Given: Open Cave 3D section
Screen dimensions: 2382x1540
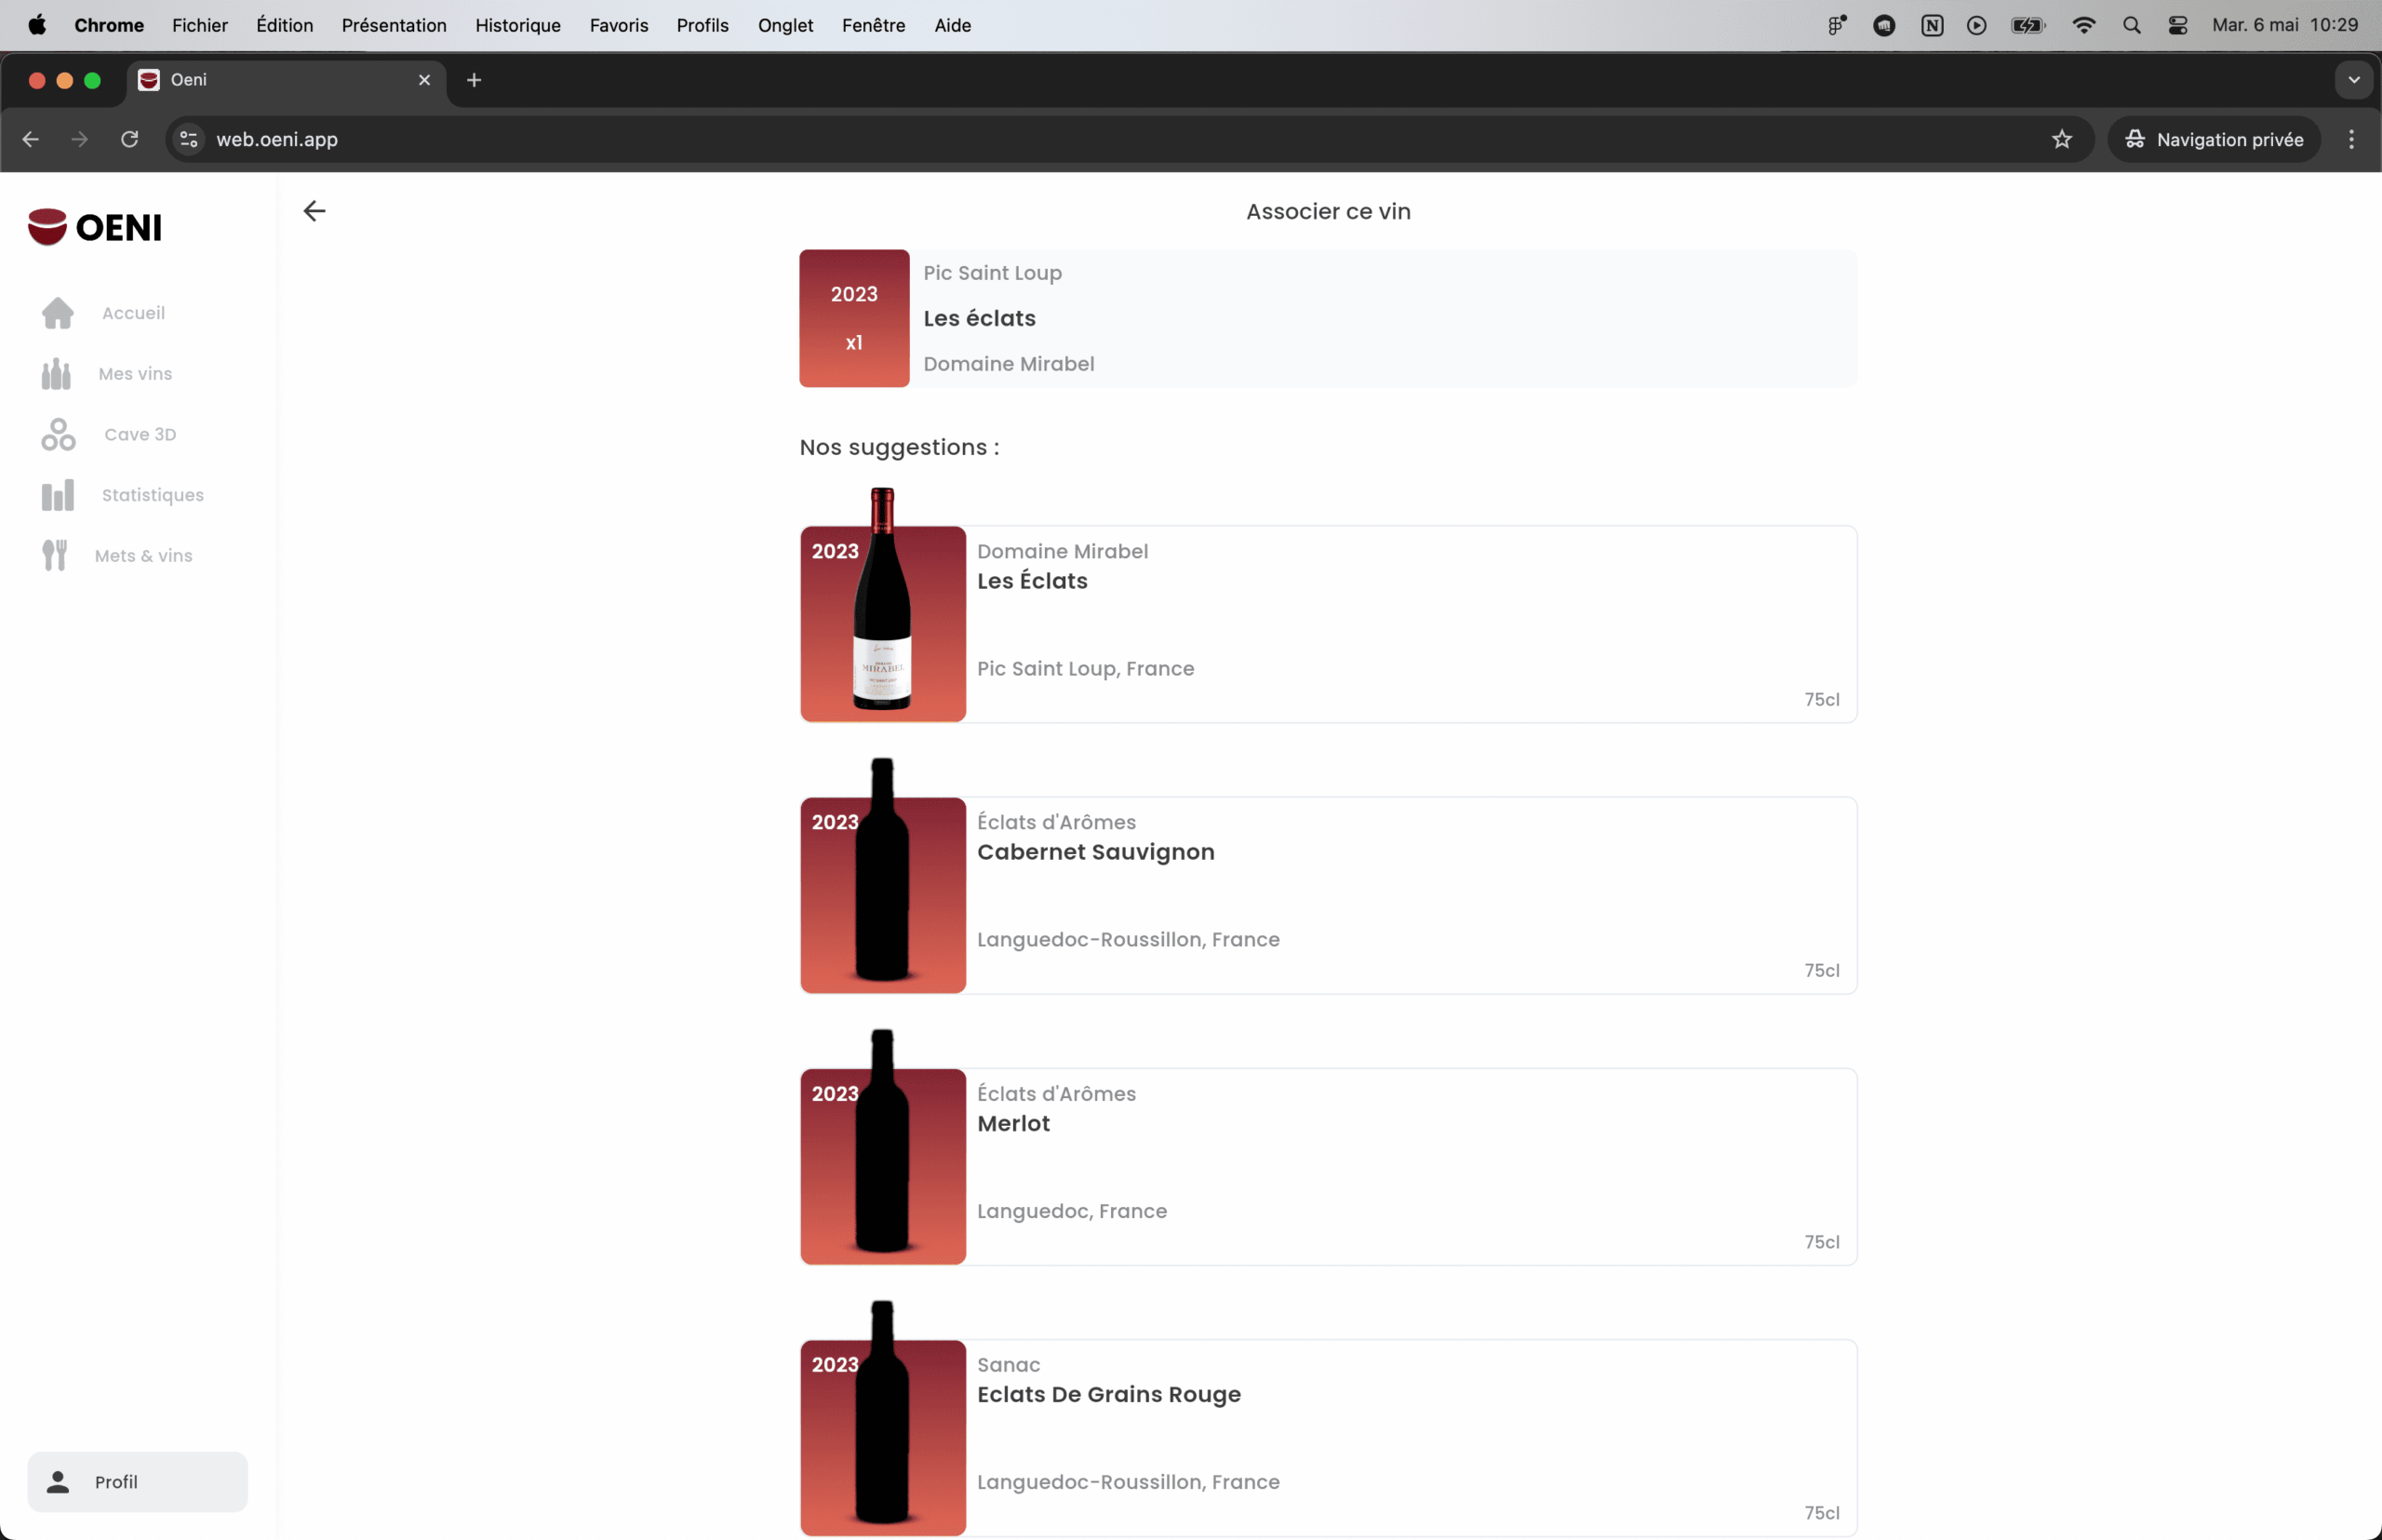Looking at the screenshot, I should click(x=140, y=434).
